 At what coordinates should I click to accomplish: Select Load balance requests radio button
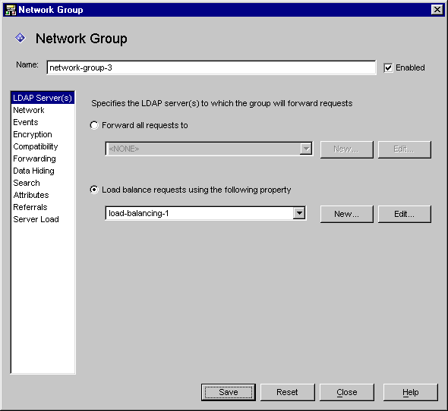[94, 190]
